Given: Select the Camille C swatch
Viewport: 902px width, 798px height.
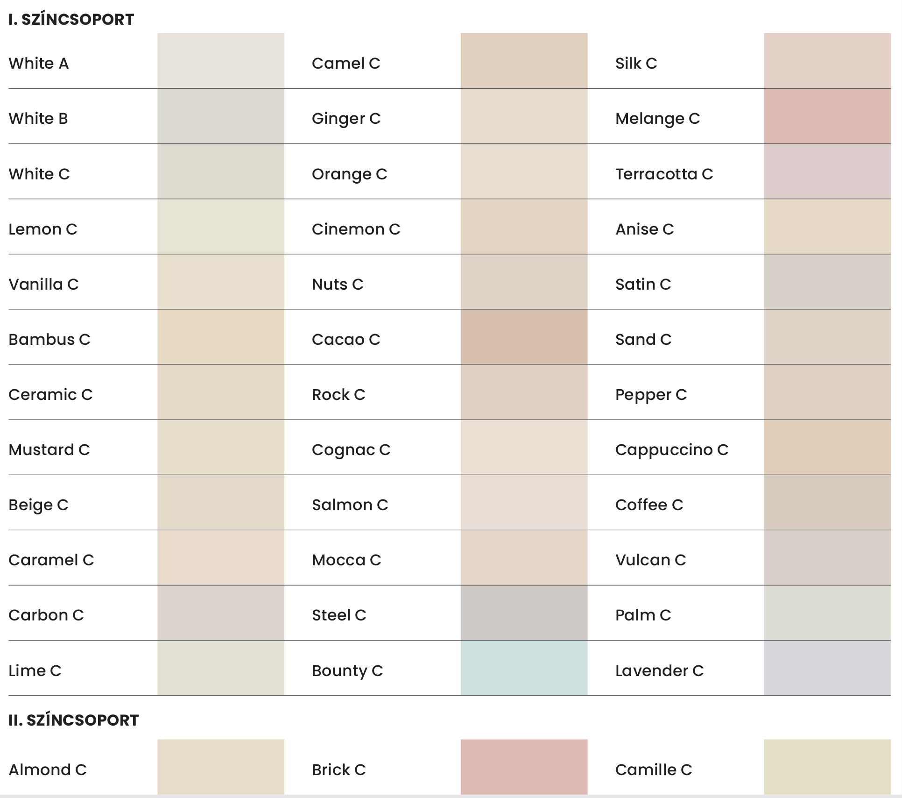Looking at the screenshot, I should pyautogui.click(x=827, y=767).
